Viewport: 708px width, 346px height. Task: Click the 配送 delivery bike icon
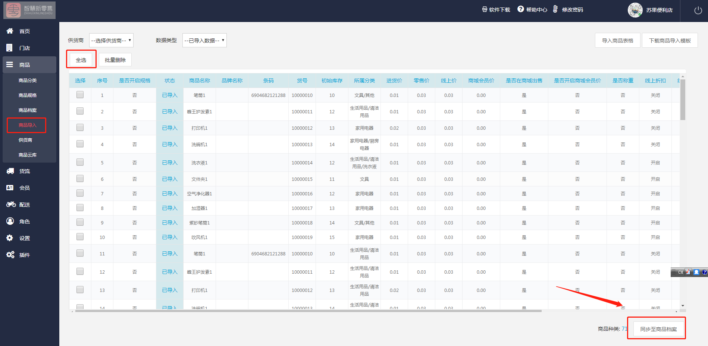click(x=11, y=204)
